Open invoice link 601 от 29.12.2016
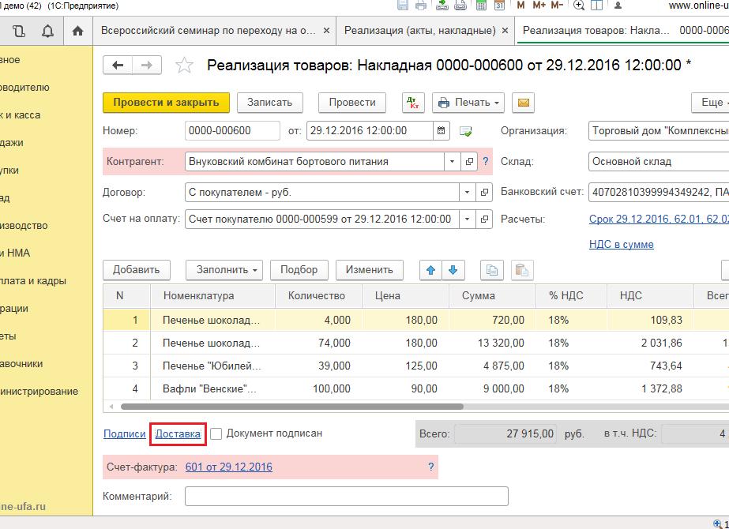The image size is (729, 529). point(229,467)
